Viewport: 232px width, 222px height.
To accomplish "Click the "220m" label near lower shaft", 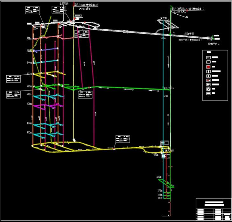I will tap(159, 177).
